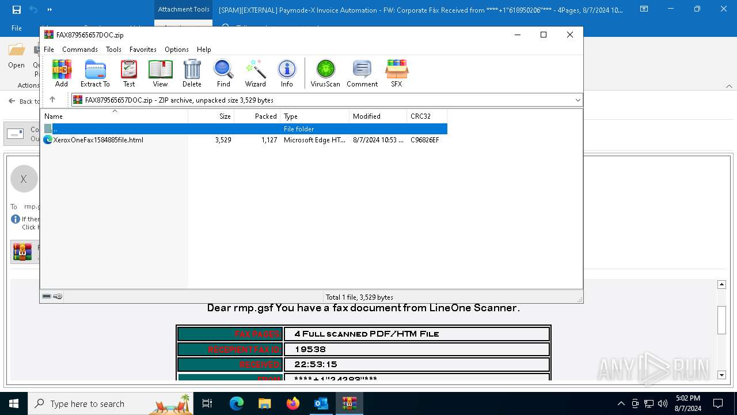Open the File menu in WinRAR
The image size is (737, 415).
49,50
